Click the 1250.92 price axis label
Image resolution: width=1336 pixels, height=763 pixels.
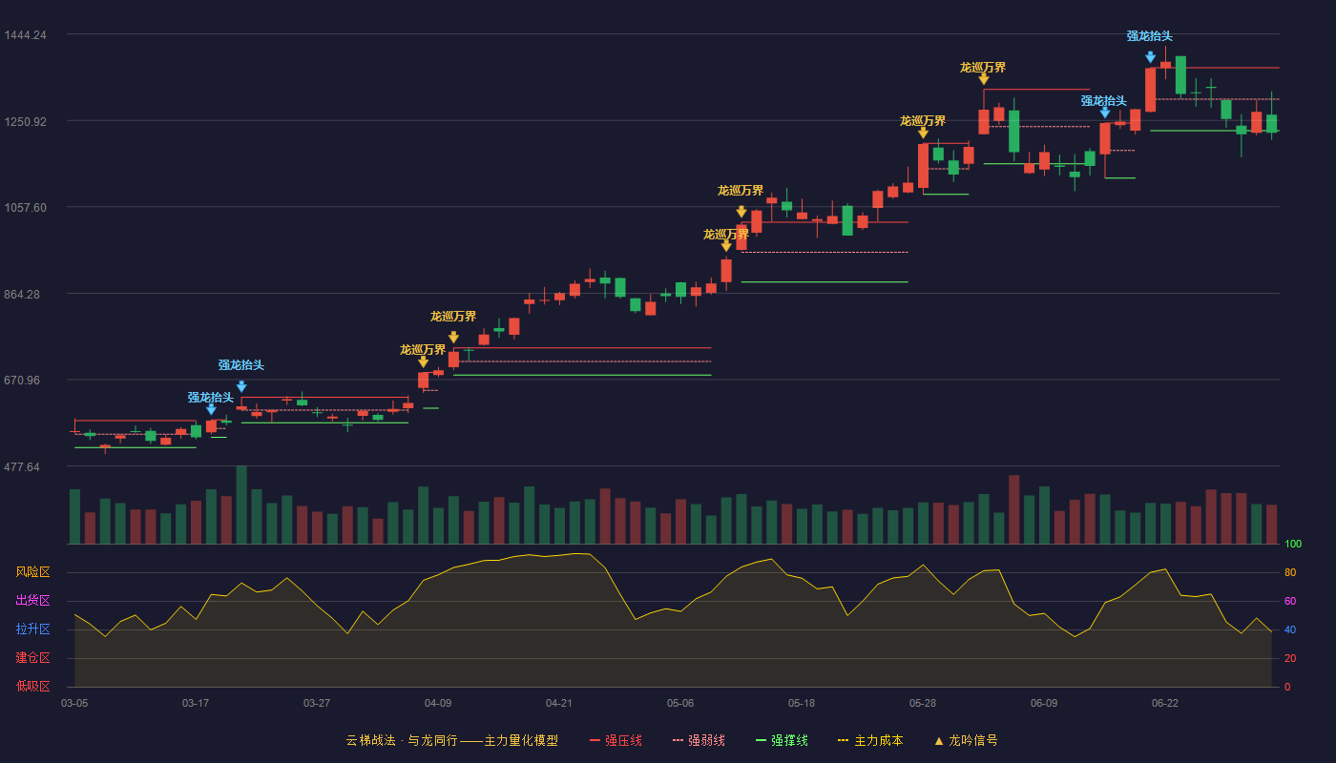click(x=25, y=122)
